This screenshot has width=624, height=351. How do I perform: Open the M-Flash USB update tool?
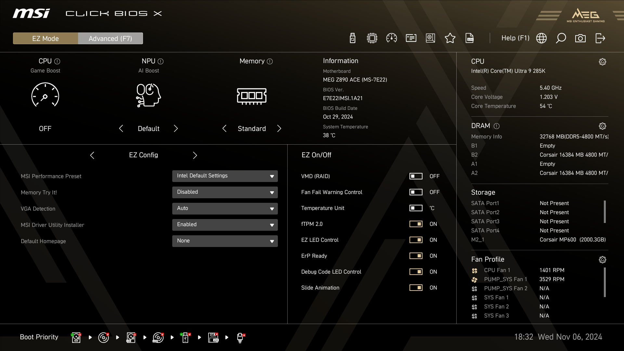(352, 38)
